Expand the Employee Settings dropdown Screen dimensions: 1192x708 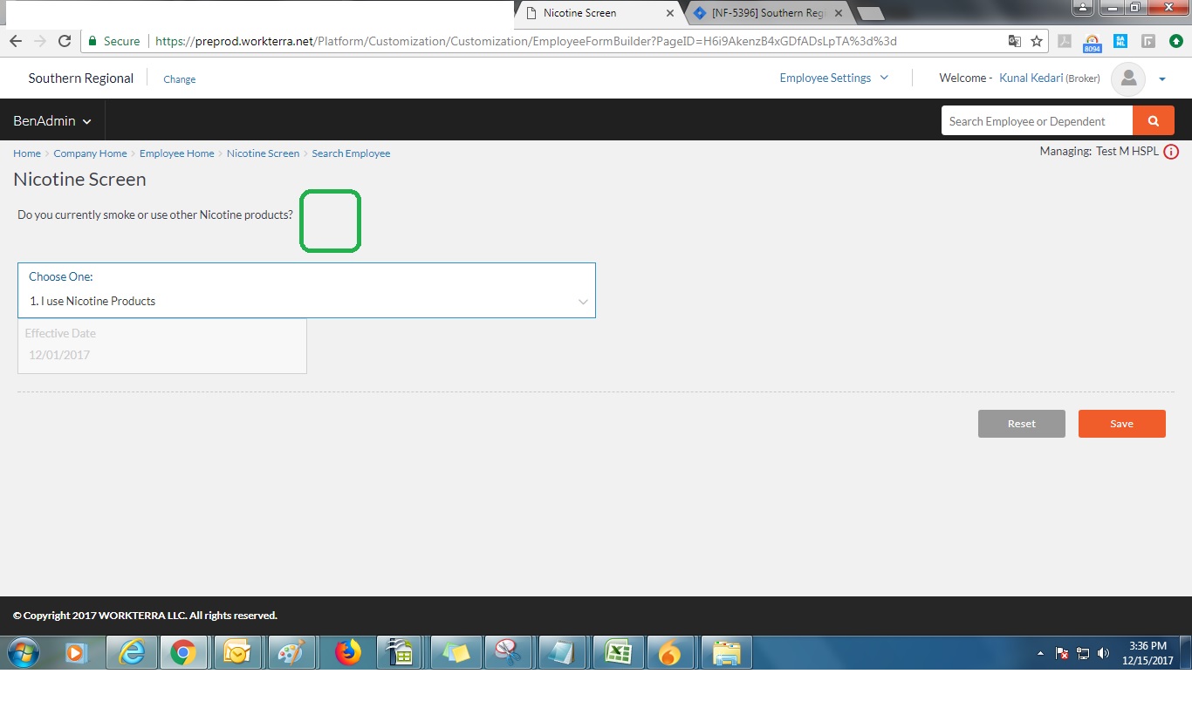coord(833,78)
